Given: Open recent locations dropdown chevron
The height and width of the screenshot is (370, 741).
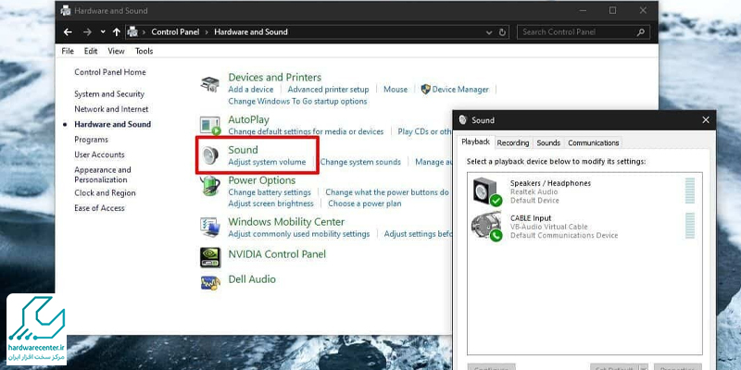Looking at the screenshot, I should pyautogui.click(x=103, y=32).
